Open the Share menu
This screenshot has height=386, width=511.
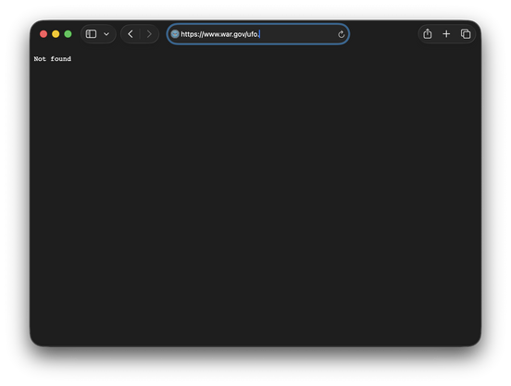coord(428,33)
